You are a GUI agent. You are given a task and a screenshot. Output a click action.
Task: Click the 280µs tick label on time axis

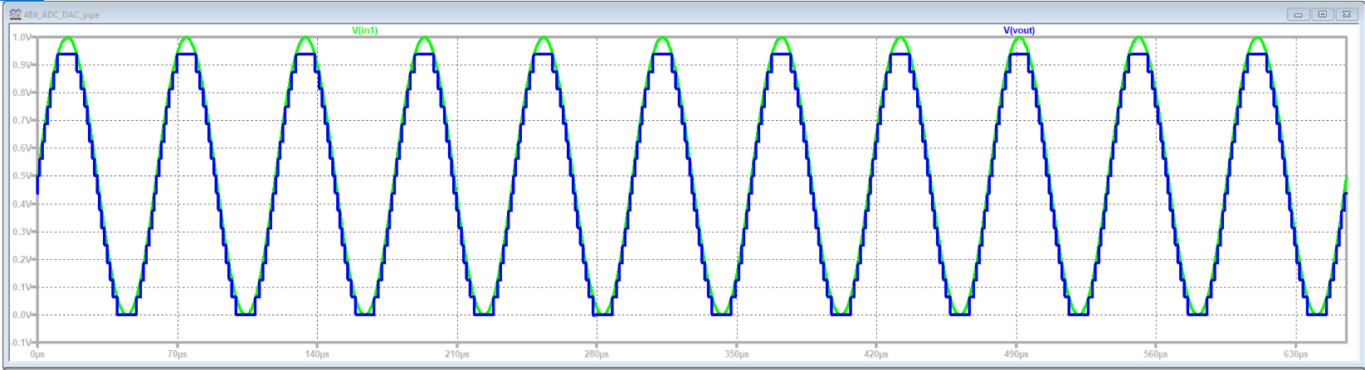597,354
